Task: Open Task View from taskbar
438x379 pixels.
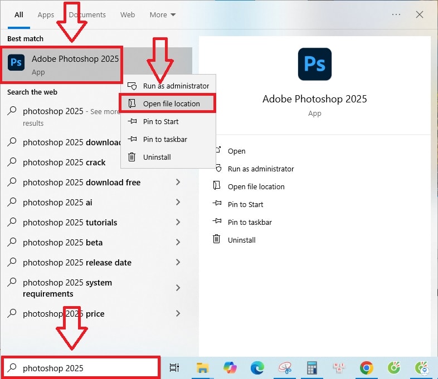Action: pyautogui.click(x=174, y=368)
